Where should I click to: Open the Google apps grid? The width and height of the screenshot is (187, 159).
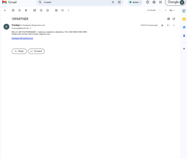point(160,2)
